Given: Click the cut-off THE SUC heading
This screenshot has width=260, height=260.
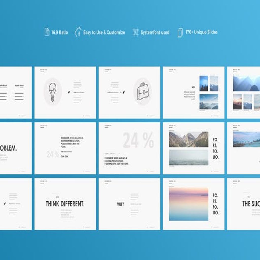Looking at the screenshot, I should 251,204.
